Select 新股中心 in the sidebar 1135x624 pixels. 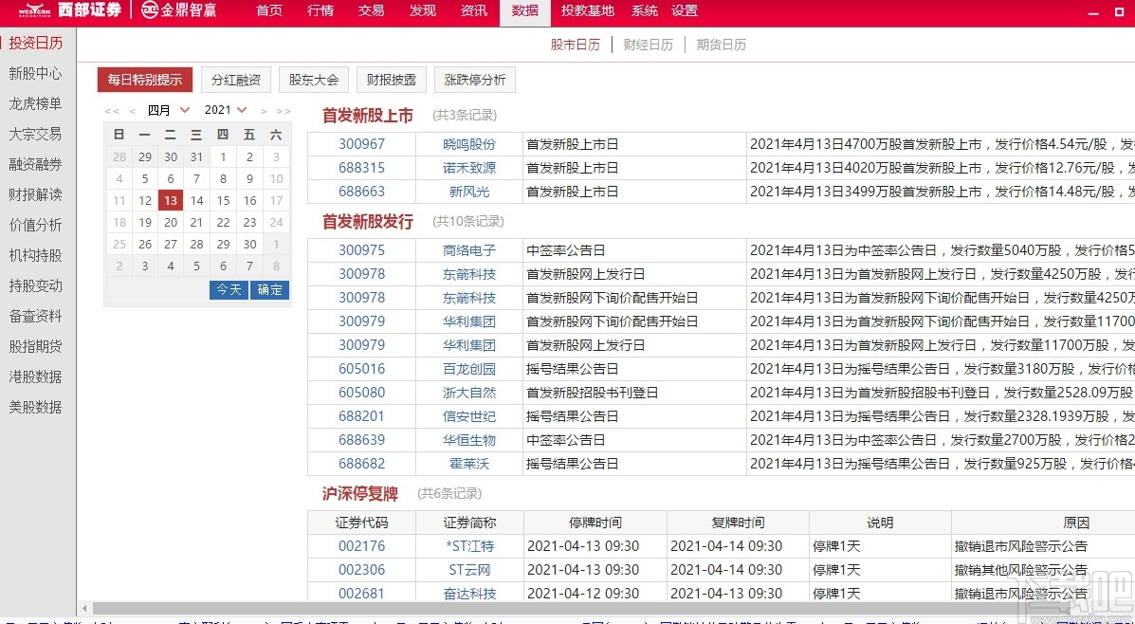pyautogui.click(x=36, y=74)
